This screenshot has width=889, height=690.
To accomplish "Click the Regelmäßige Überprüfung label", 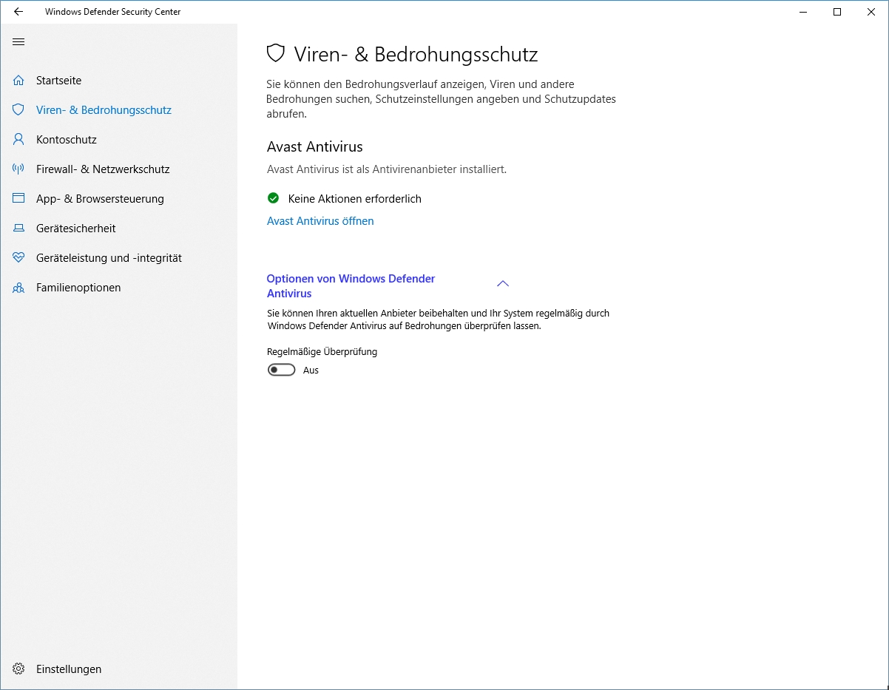I will (322, 352).
